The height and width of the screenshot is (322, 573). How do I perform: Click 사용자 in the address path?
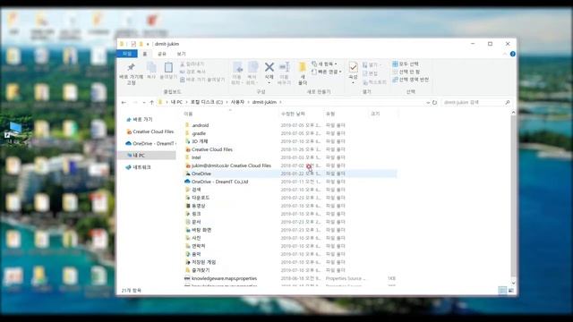coord(237,102)
